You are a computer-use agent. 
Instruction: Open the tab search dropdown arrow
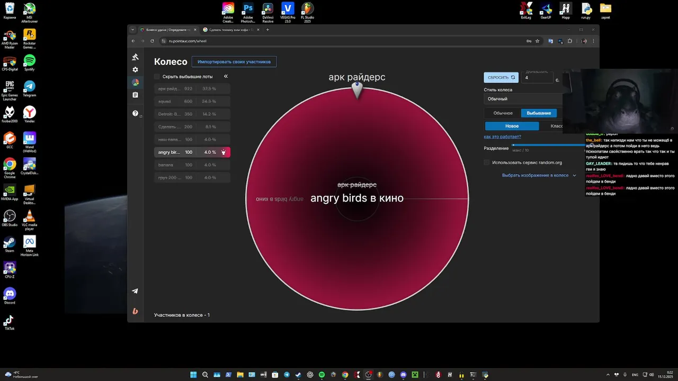[x=132, y=30]
